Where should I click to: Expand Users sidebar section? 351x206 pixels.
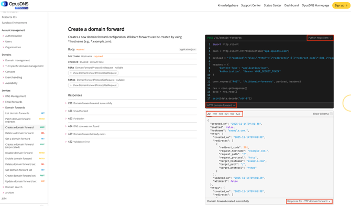tap(8, 41)
